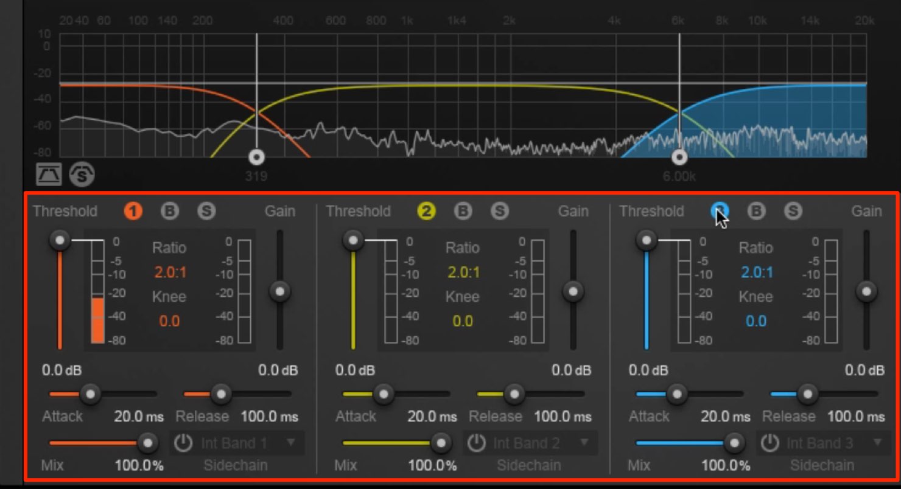Bypass band 3 with its B button
This screenshot has height=489, width=901.
[756, 211]
